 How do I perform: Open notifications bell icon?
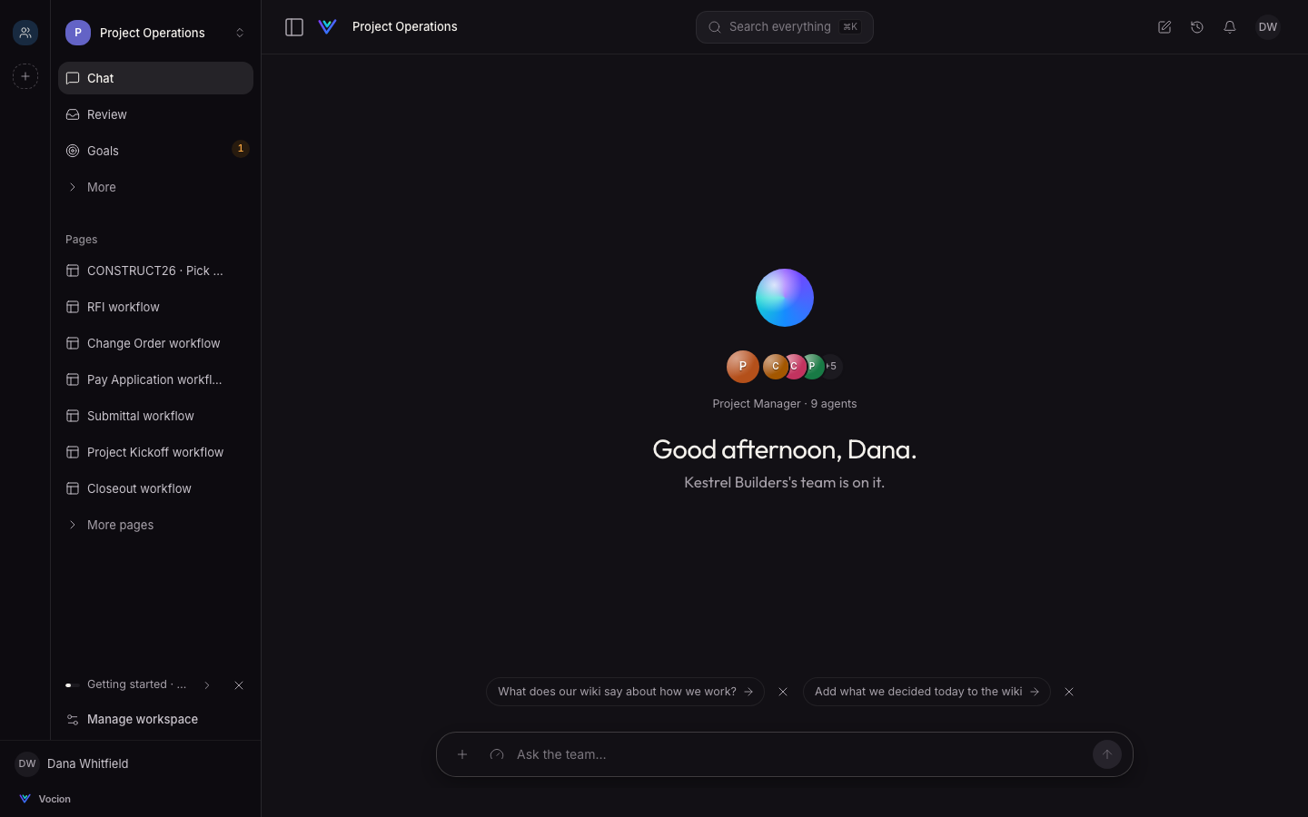(1230, 27)
